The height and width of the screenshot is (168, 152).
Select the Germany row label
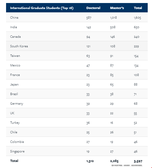(x=16, y=104)
